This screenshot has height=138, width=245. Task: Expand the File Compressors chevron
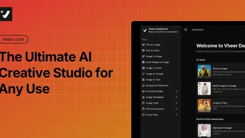pyautogui.click(x=177, y=109)
